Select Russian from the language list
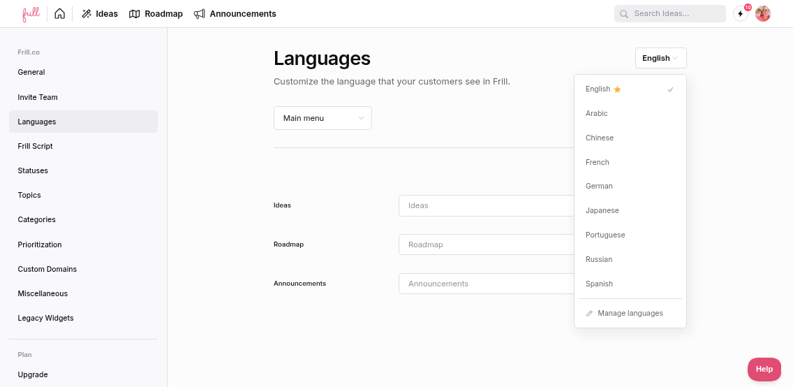 (630, 260)
